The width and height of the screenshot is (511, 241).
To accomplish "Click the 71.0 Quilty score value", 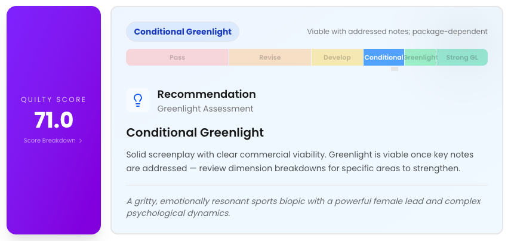I will (x=54, y=120).
